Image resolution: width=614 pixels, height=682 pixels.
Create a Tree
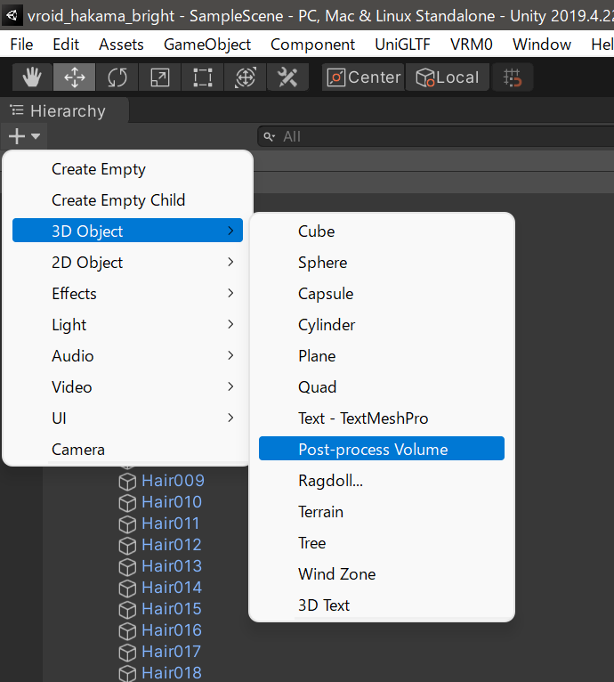point(382,543)
